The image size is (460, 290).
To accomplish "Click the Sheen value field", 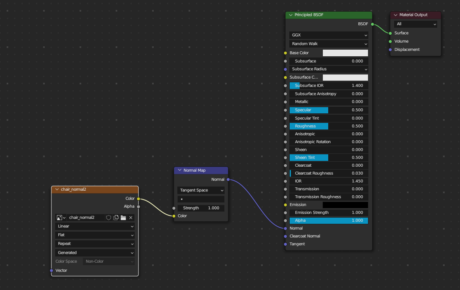I will pyautogui.click(x=329, y=150).
